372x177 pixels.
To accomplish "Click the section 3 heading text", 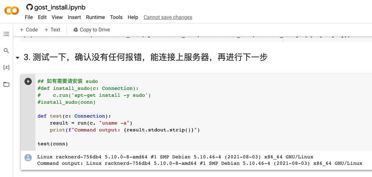I will pos(145,58).
